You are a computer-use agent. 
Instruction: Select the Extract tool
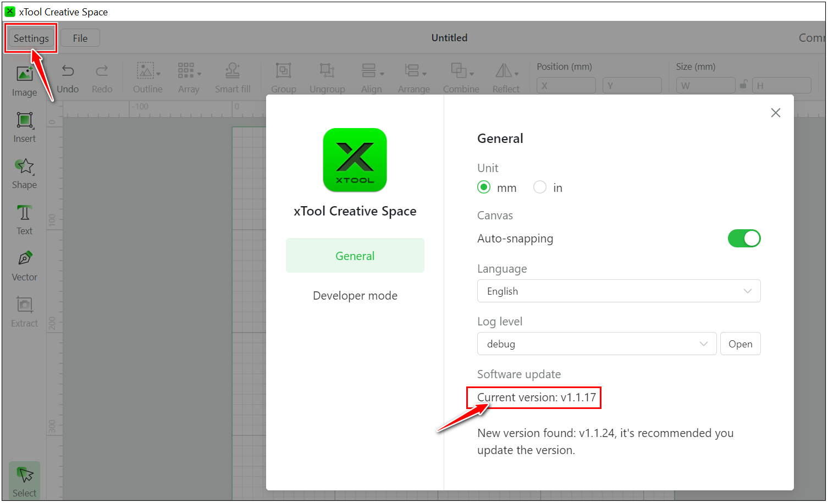(24, 312)
